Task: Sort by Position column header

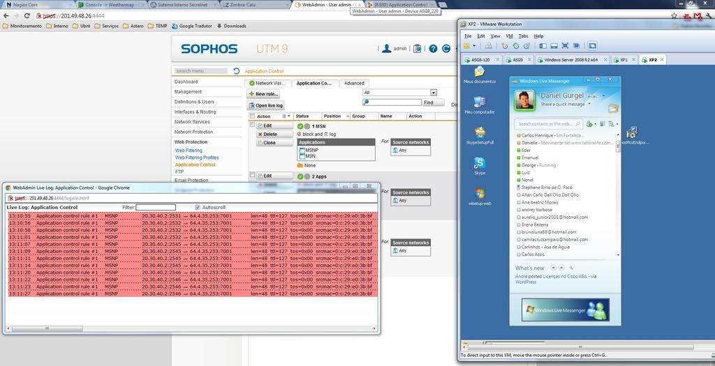Action: click(x=332, y=116)
